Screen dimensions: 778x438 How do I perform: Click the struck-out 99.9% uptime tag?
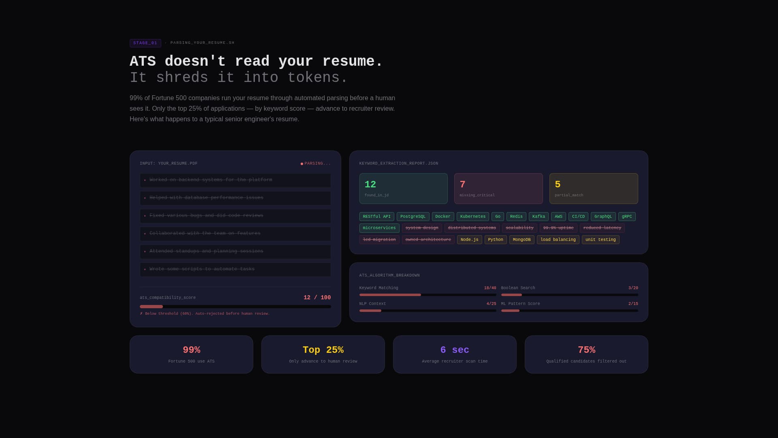558,228
